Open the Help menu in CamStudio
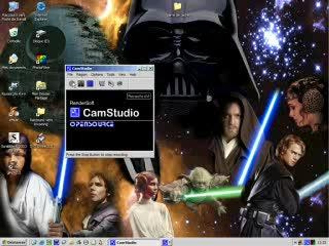Viewport: 329px width, 246px height. point(133,74)
